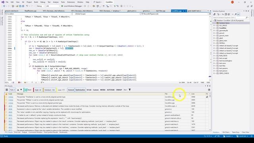Toggle the MISRA analysis group
This screenshot has width=254, height=143.
pos(103,90)
